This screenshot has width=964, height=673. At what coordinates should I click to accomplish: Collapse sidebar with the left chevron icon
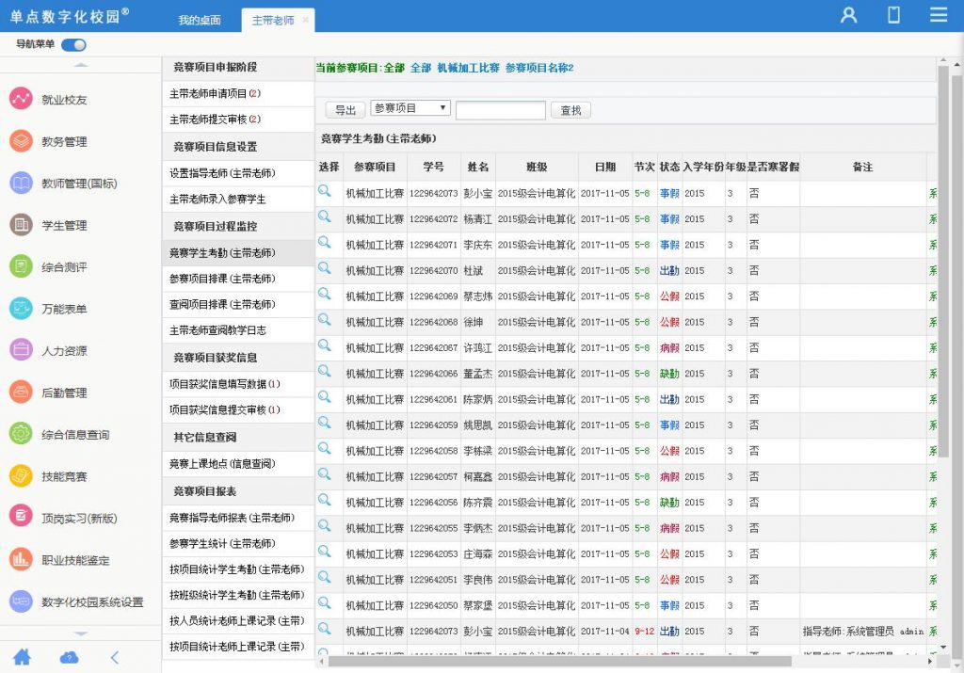coord(115,658)
